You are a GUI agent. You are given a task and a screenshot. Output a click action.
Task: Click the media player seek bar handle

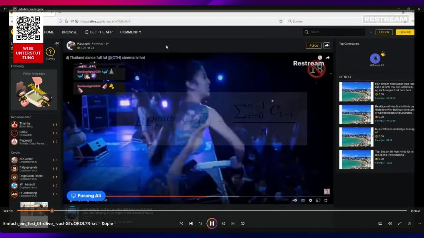pos(52,211)
